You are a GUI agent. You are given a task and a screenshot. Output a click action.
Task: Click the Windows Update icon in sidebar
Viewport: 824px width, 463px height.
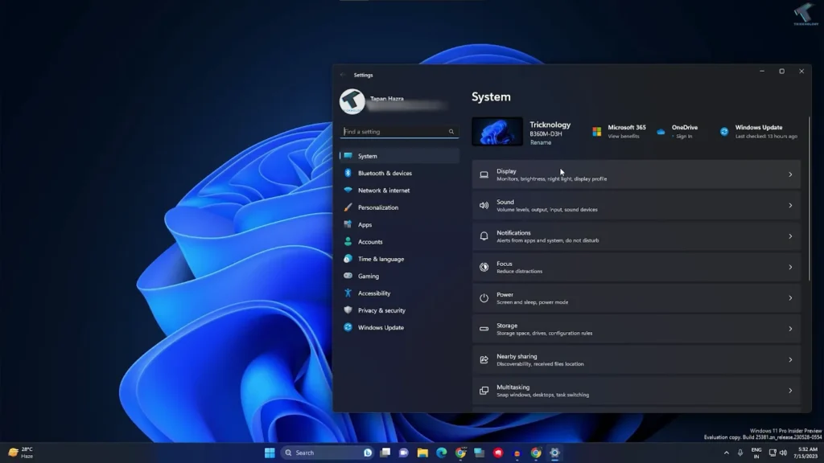tap(353, 327)
